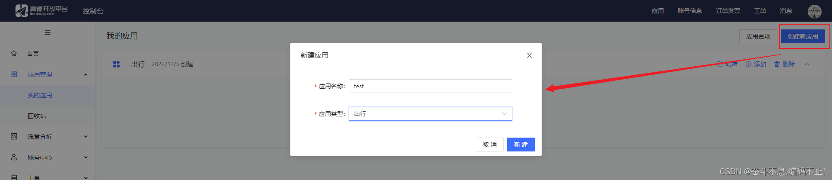Click the 创建新应用 button

(803, 36)
